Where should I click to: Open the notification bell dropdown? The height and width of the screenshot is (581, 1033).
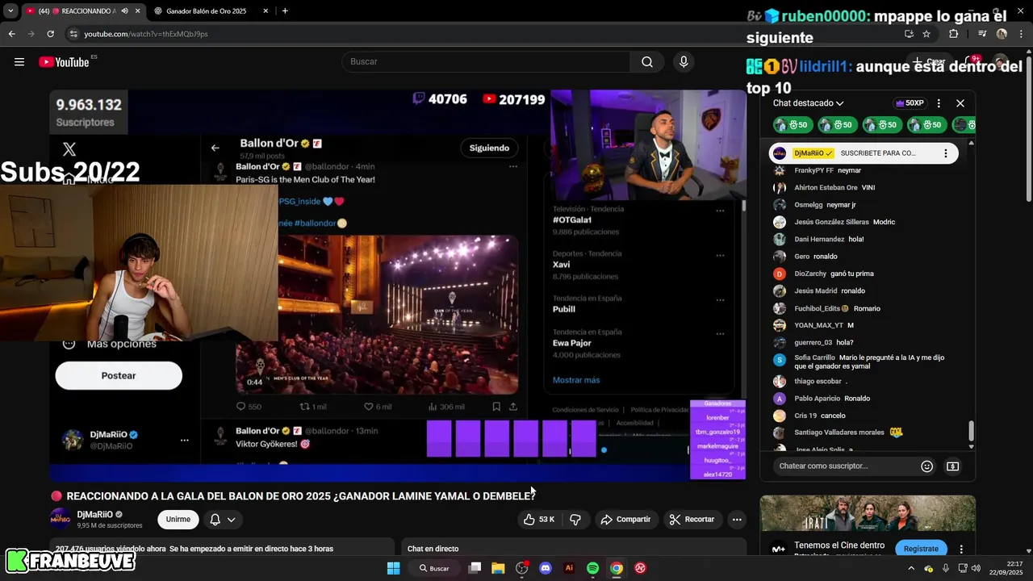point(223,520)
